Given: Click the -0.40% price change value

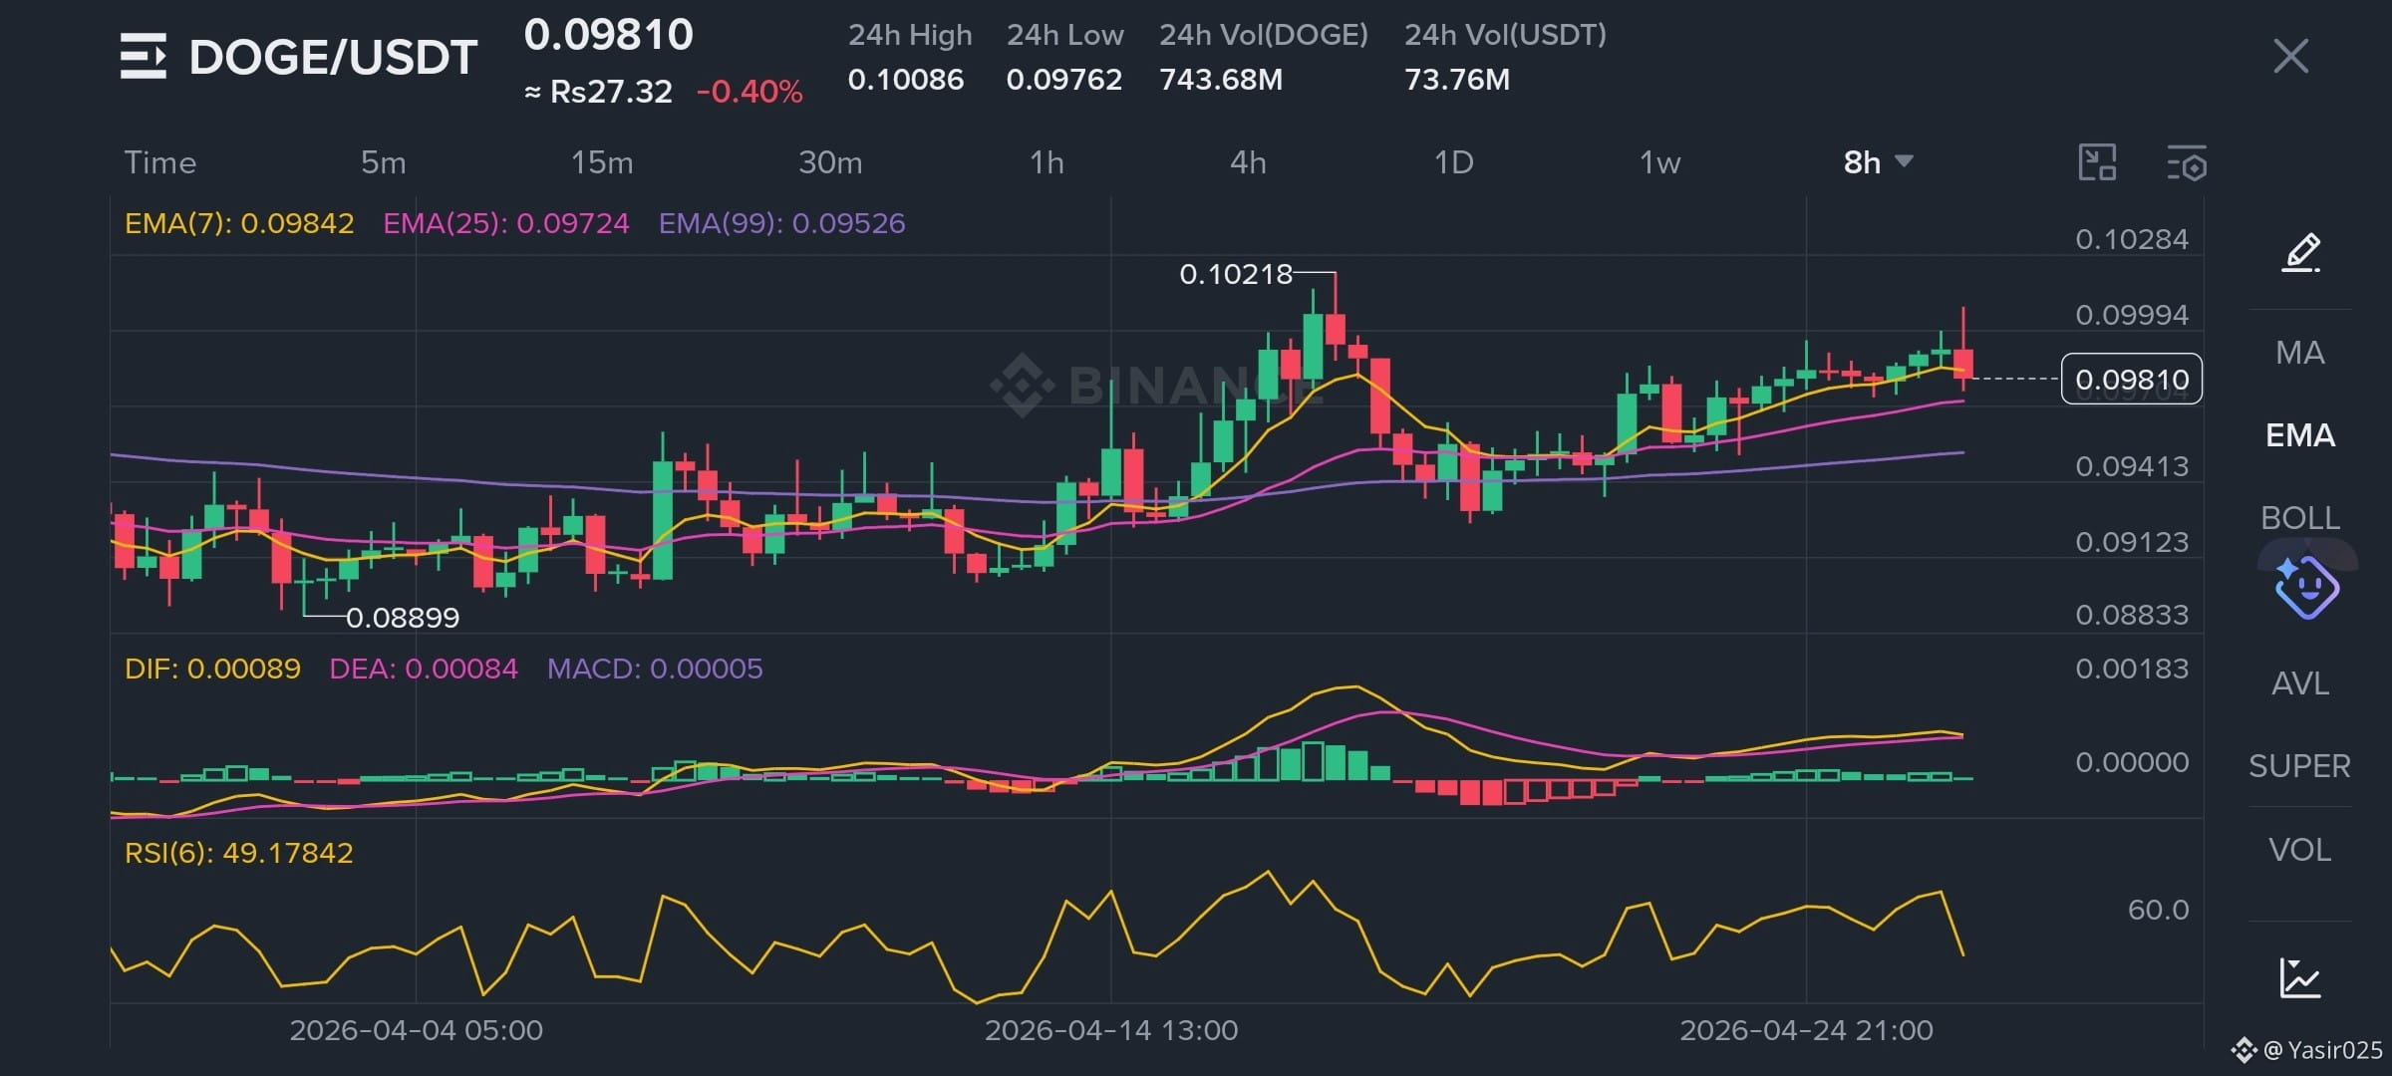Looking at the screenshot, I should [x=749, y=92].
